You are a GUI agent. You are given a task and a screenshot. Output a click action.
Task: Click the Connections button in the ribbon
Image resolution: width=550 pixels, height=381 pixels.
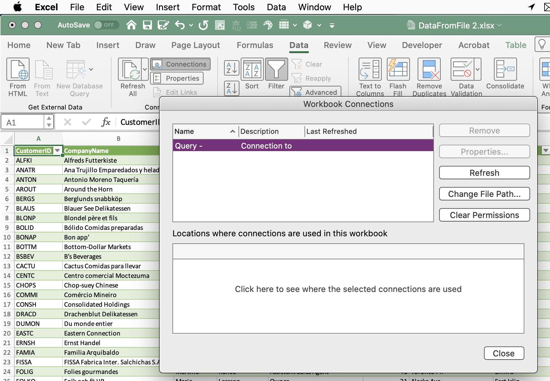[x=180, y=64]
